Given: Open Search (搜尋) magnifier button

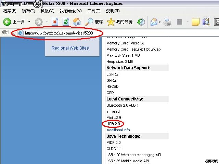Looking at the screenshot, I should click(94, 22).
